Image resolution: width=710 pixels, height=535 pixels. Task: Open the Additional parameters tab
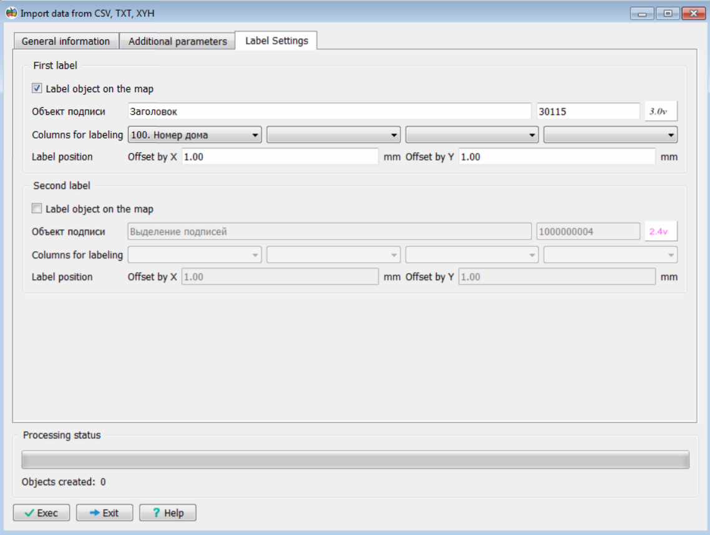point(177,41)
